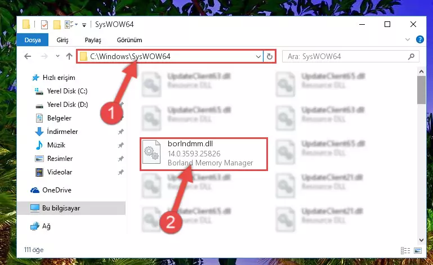The width and height of the screenshot is (433, 265).
Task: Open the recent locations dropdown
Action: click(x=57, y=56)
